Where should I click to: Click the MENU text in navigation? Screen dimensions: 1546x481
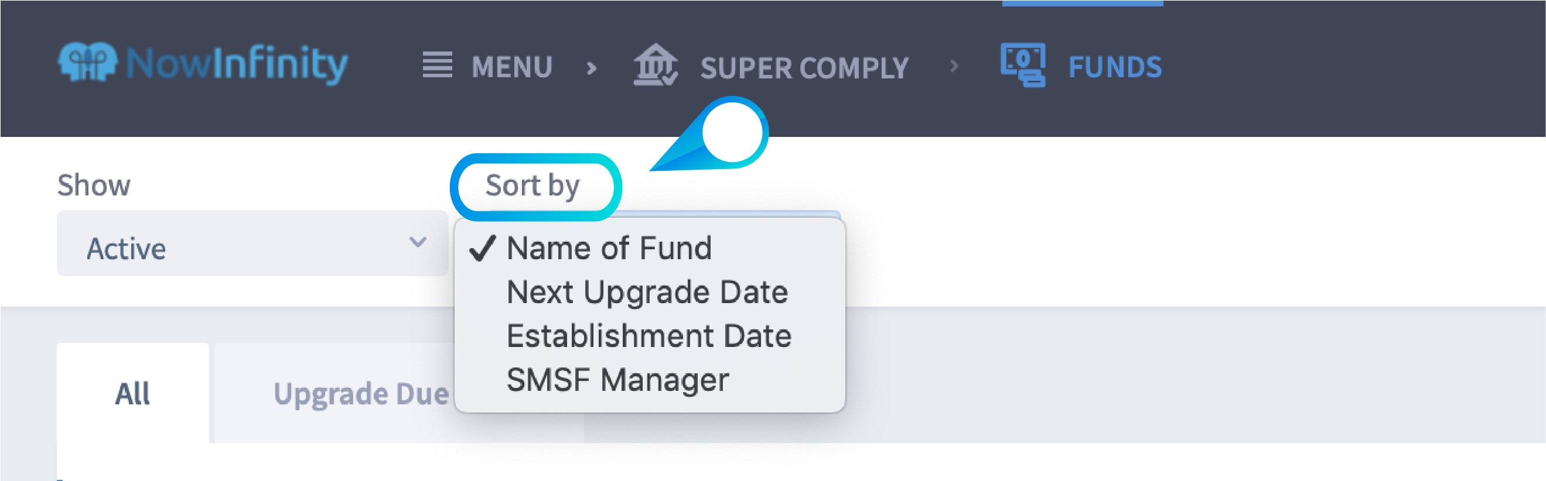[512, 67]
